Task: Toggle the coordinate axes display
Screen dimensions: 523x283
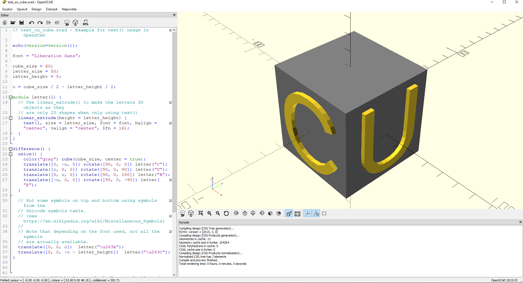Action: (307, 213)
